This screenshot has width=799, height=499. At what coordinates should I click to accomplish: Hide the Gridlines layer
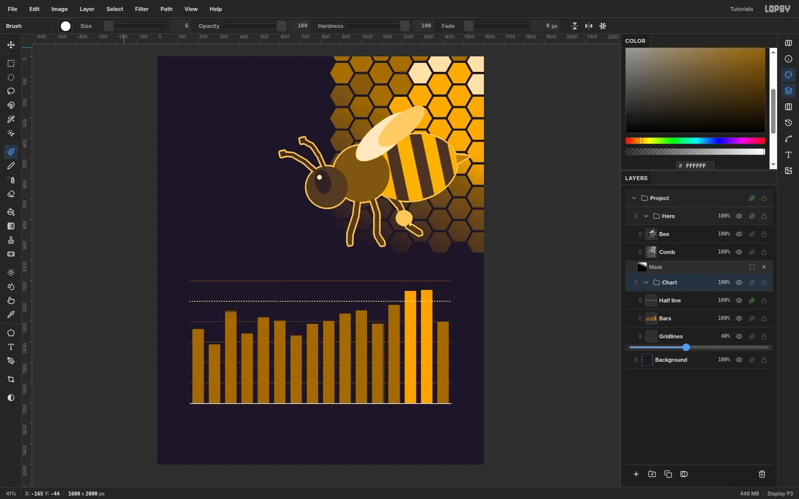point(739,336)
